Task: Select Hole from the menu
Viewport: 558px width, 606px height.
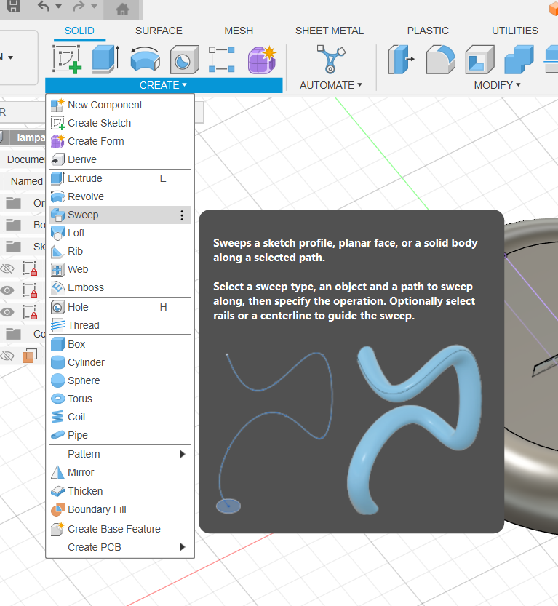Action: [120, 307]
